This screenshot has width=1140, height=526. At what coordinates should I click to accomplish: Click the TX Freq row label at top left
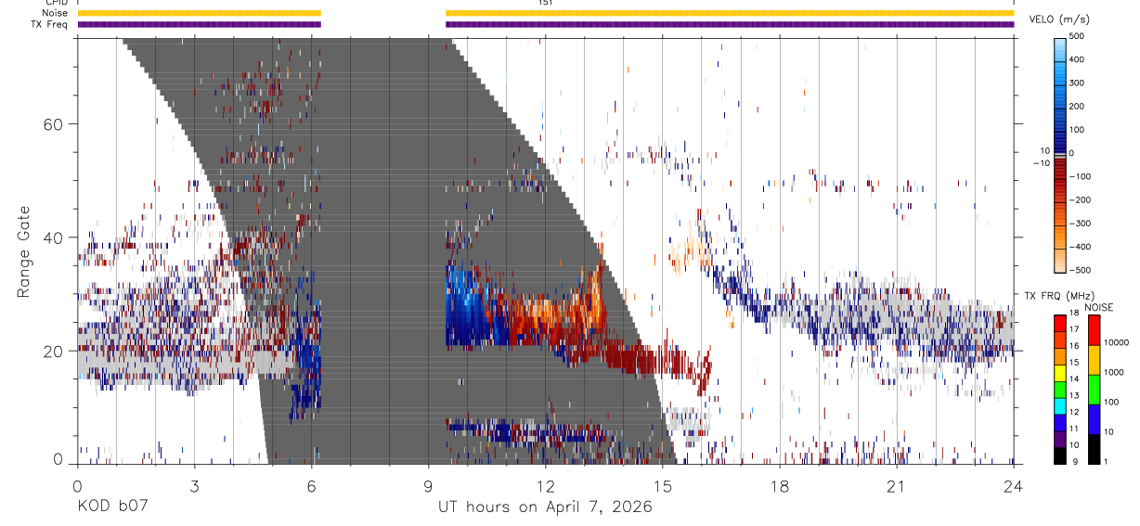[x=51, y=24]
